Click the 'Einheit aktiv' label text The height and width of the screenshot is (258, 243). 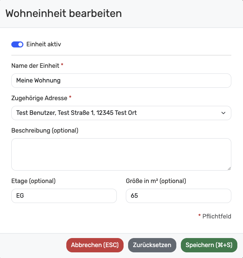[43, 44]
